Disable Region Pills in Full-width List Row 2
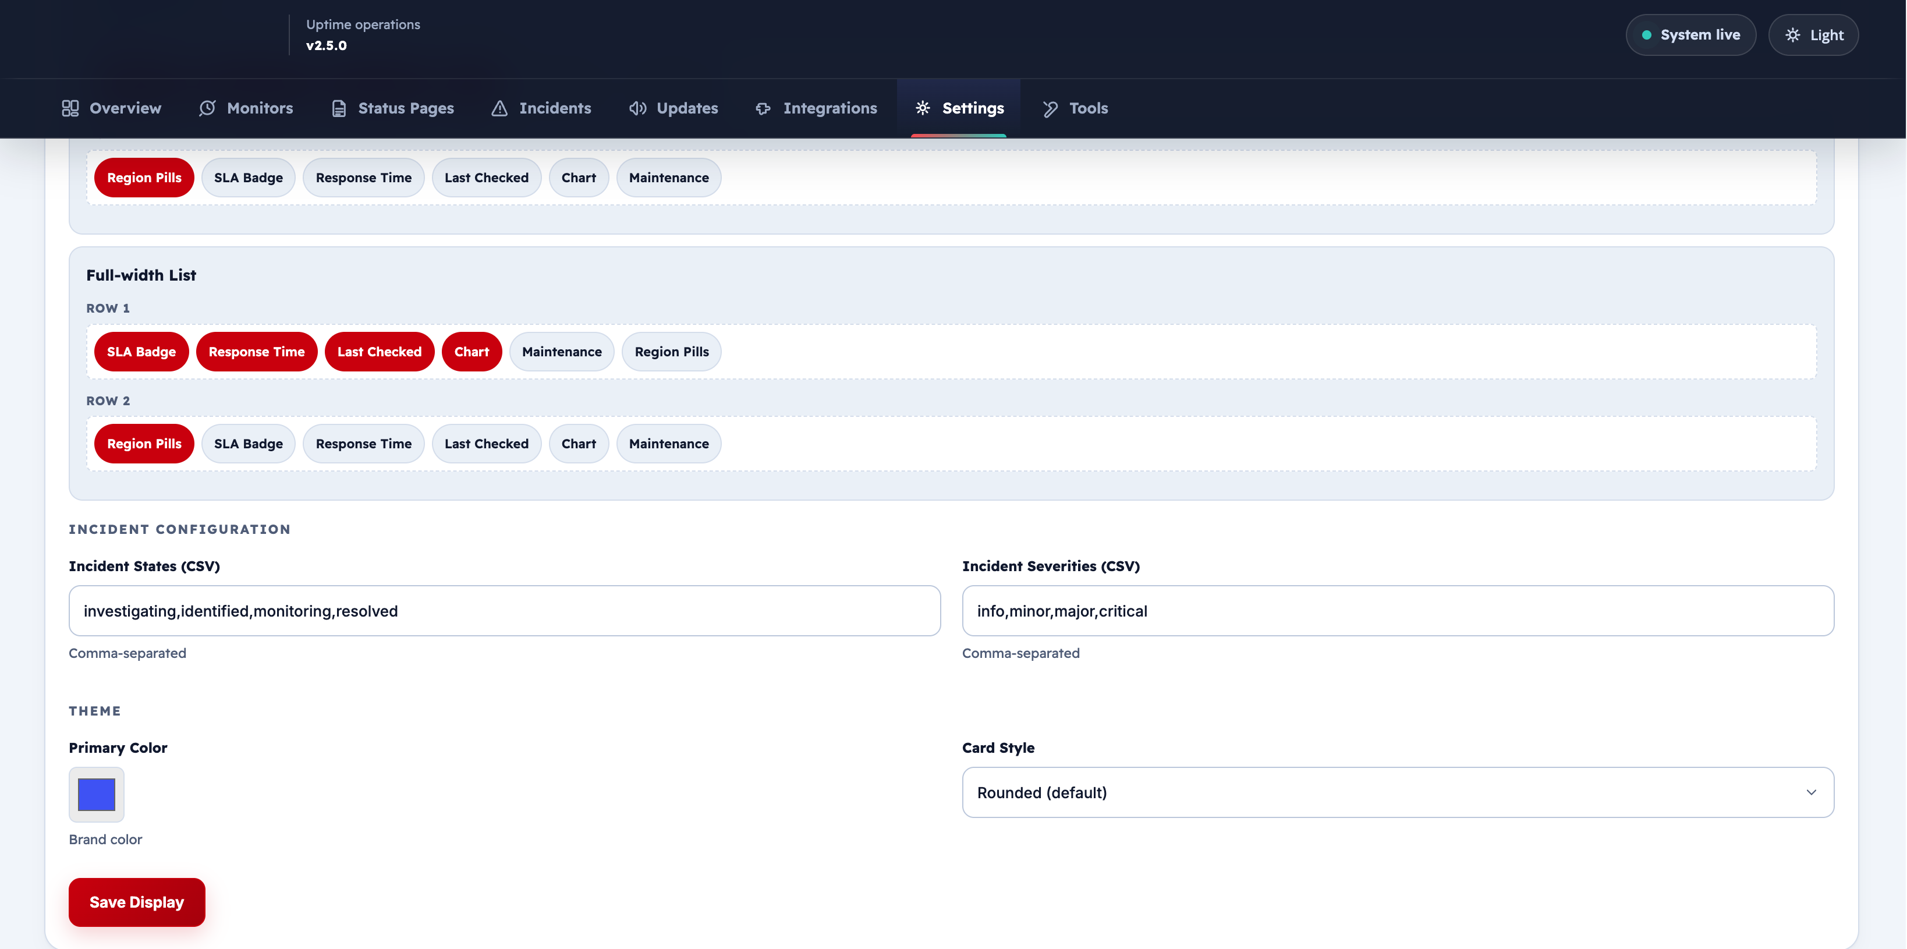The width and height of the screenshot is (1907, 949). pyautogui.click(x=144, y=444)
